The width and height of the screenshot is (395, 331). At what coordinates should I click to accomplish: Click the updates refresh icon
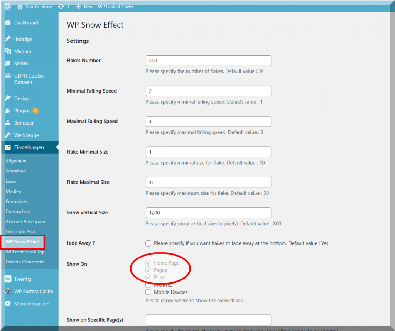[61, 7]
